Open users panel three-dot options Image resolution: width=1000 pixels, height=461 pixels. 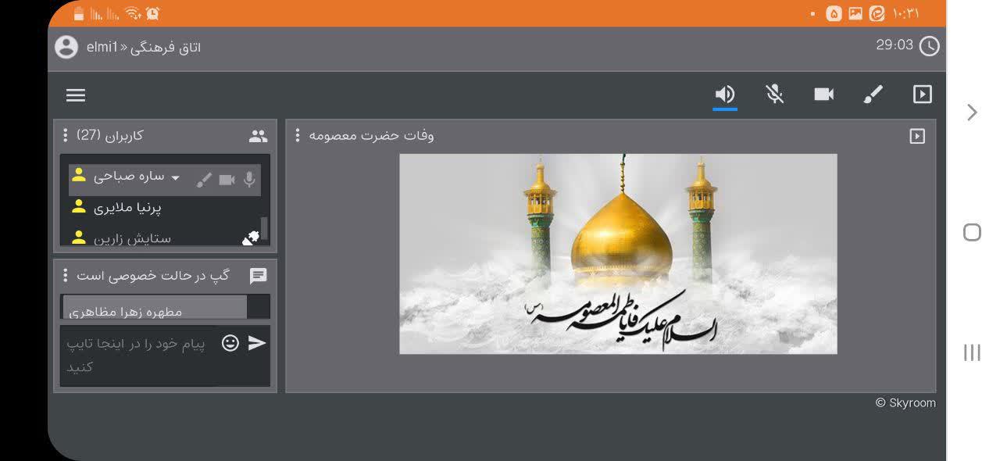65,135
